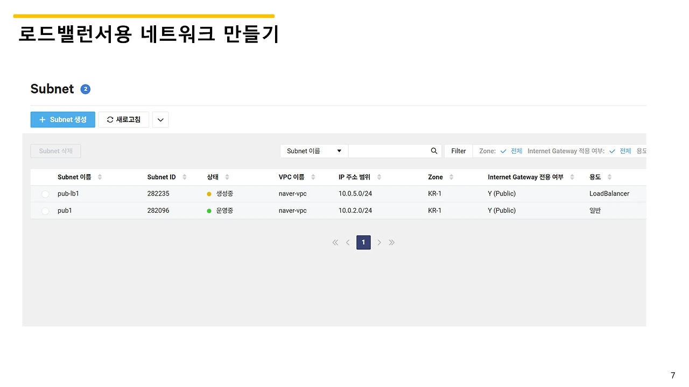Select the radio button for pub1 row

45,211
